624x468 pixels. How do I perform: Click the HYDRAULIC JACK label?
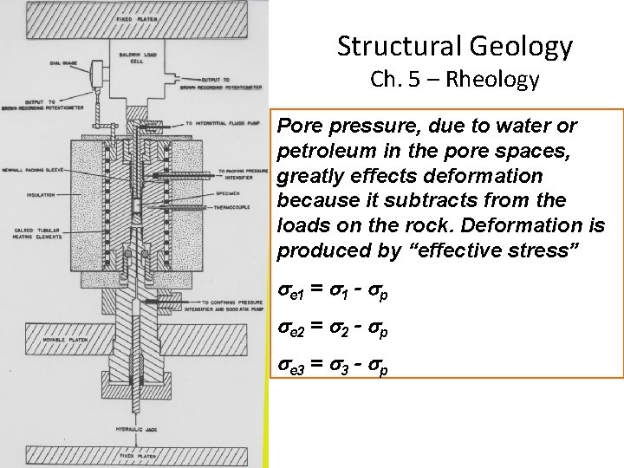click(137, 429)
